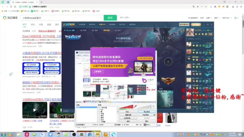The height and width of the screenshot is (137, 244).
Task: Reload the page with the browser refresh icon
Action: (x=11, y=7)
